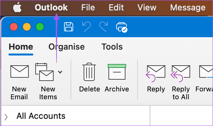Expand the All Accounts chevron
Viewport: 213px width, 126px height.
(6, 117)
